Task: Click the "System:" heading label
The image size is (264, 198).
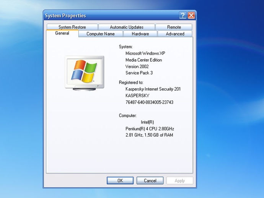Action: [x=125, y=47]
